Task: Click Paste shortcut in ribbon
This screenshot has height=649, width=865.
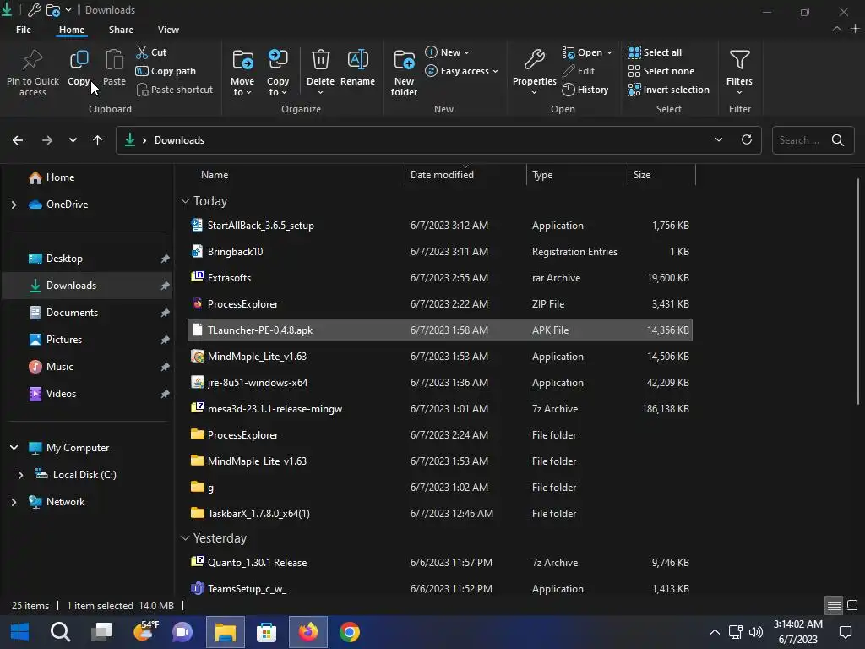Action: (x=174, y=90)
